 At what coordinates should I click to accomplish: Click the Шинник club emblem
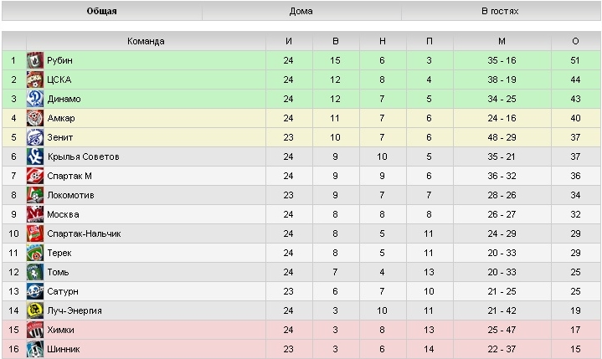(35, 349)
